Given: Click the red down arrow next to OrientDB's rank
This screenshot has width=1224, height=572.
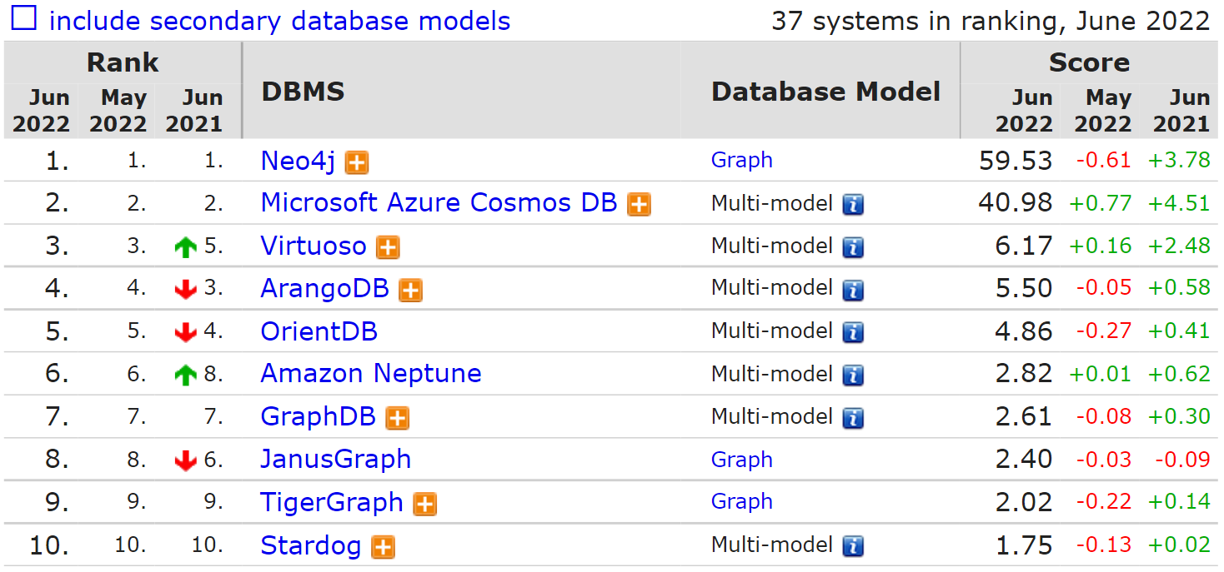Looking at the screenshot, I should click(x=185, y=331).
